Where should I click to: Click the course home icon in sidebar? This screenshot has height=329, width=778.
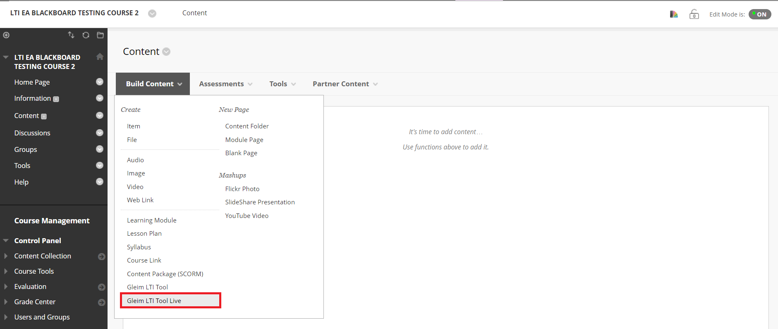point(100,57)
